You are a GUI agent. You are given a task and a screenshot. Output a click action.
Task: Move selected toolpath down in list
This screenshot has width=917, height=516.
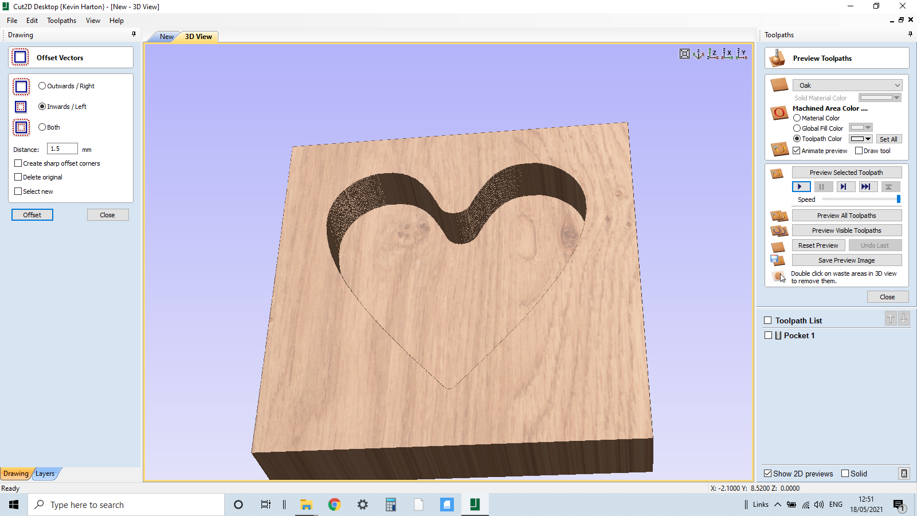click(x=904, y=318)
